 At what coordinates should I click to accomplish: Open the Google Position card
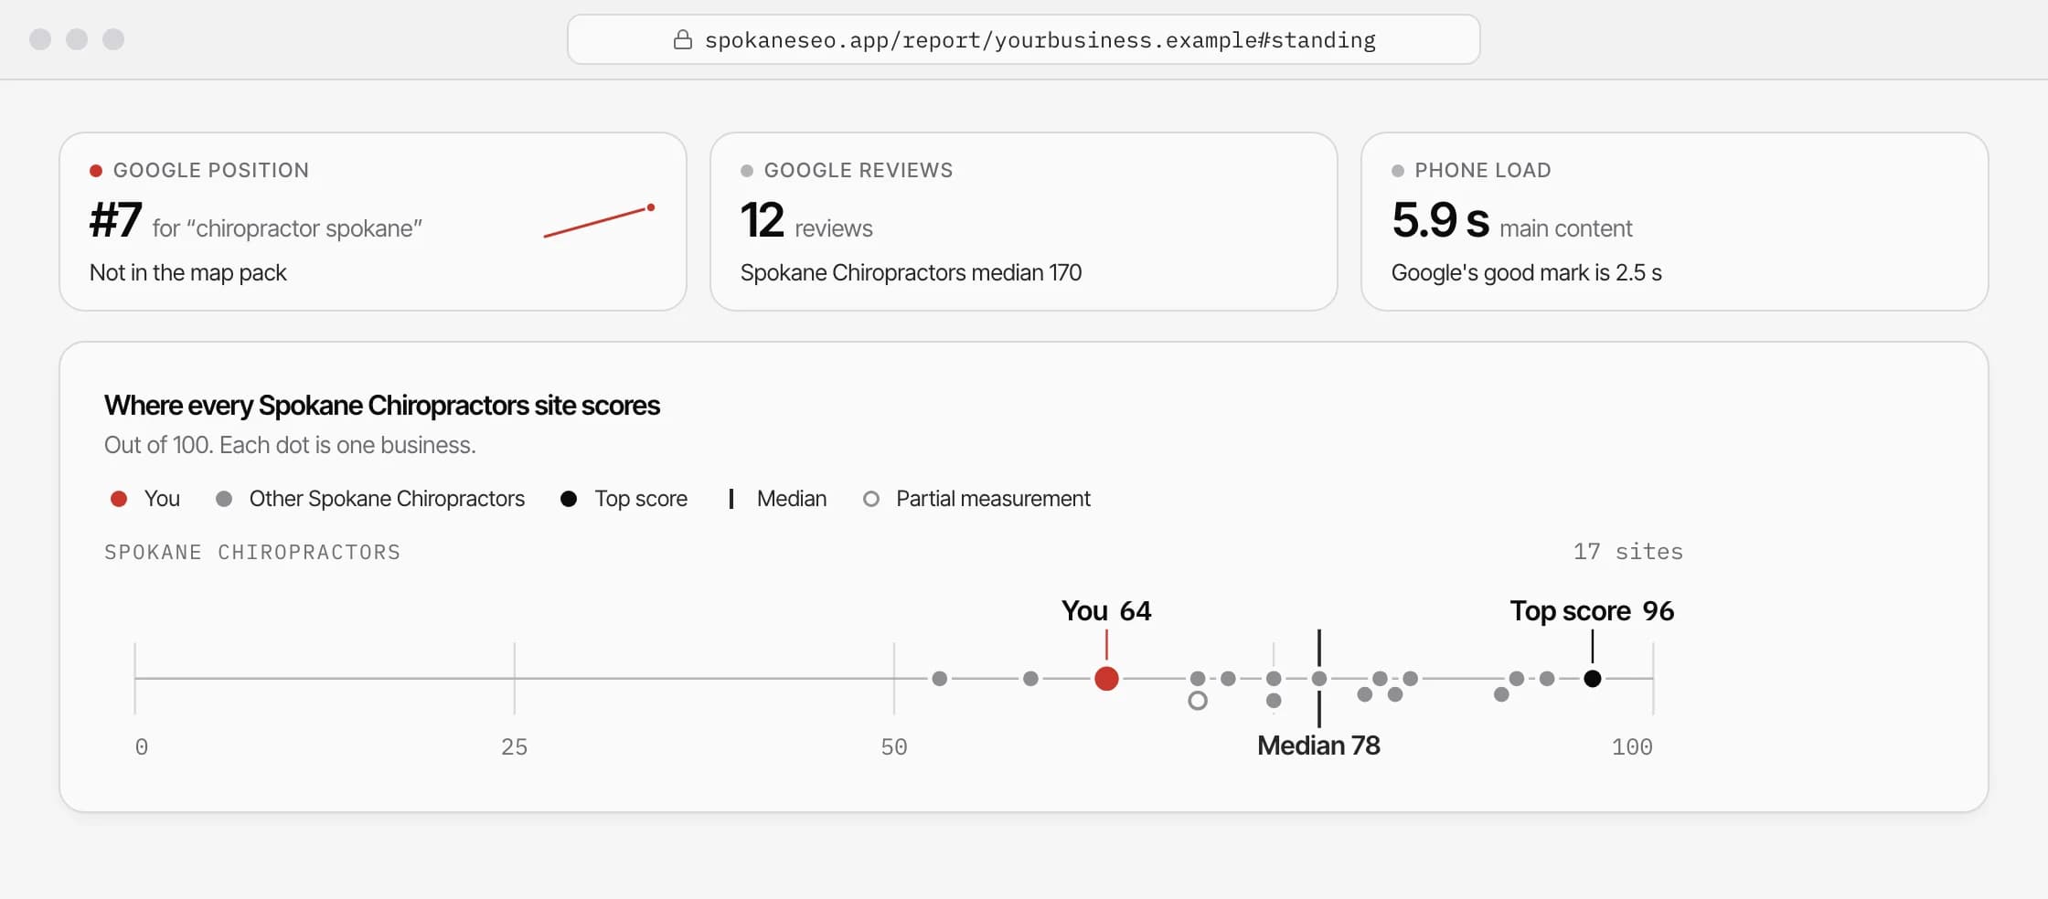tap(373, 221)
